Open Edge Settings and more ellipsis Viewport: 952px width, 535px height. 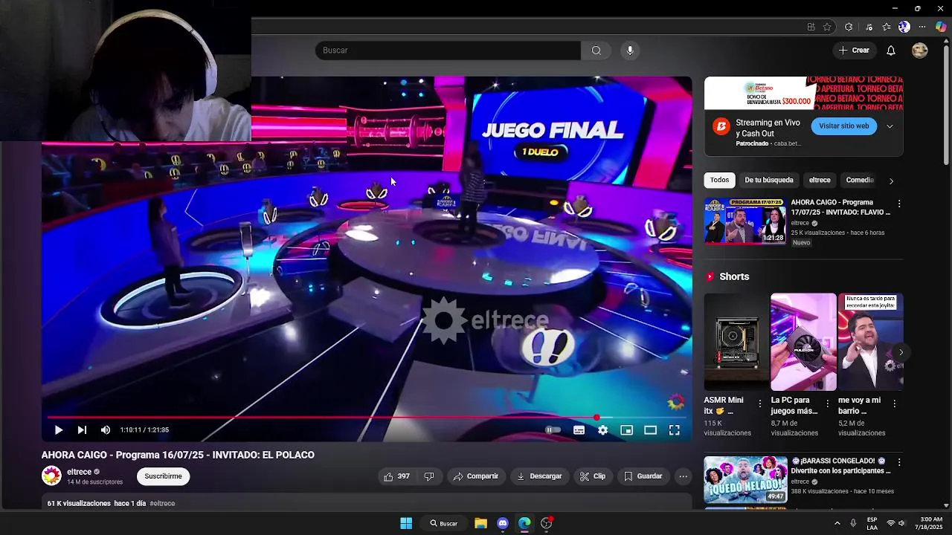click(922, 27)
